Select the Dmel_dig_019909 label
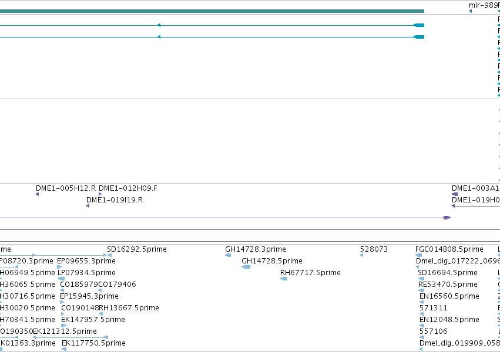The width and height of the screenshot is (500, 352). (459, 343)
